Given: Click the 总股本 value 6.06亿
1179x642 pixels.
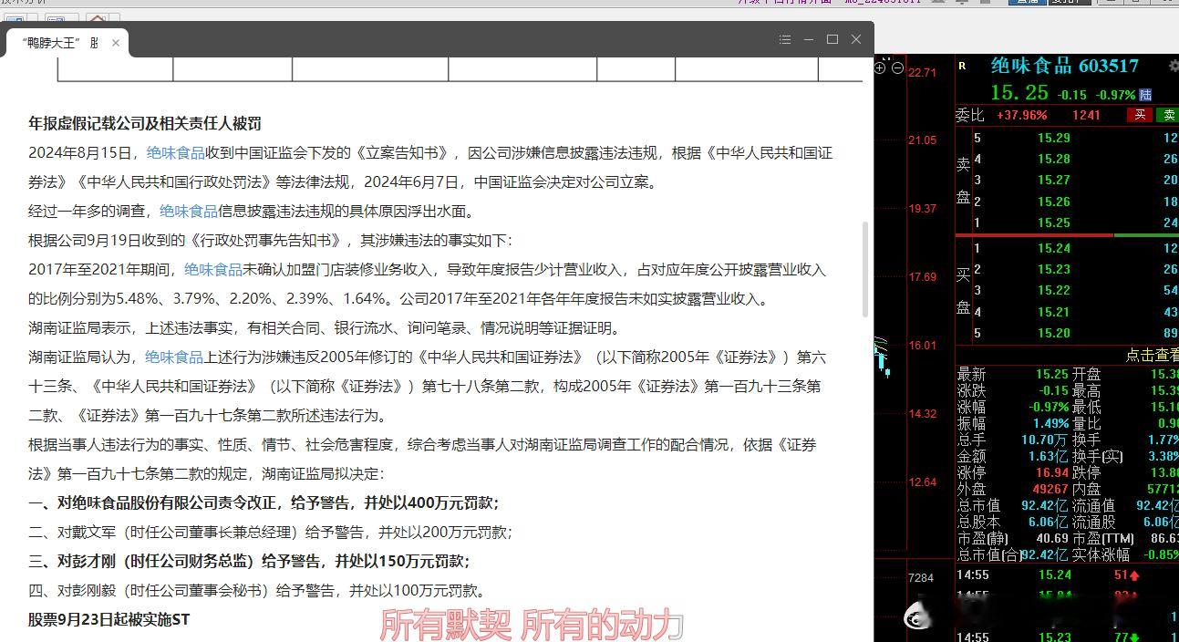Looking at the screenshot, I should click(1048, 522).
